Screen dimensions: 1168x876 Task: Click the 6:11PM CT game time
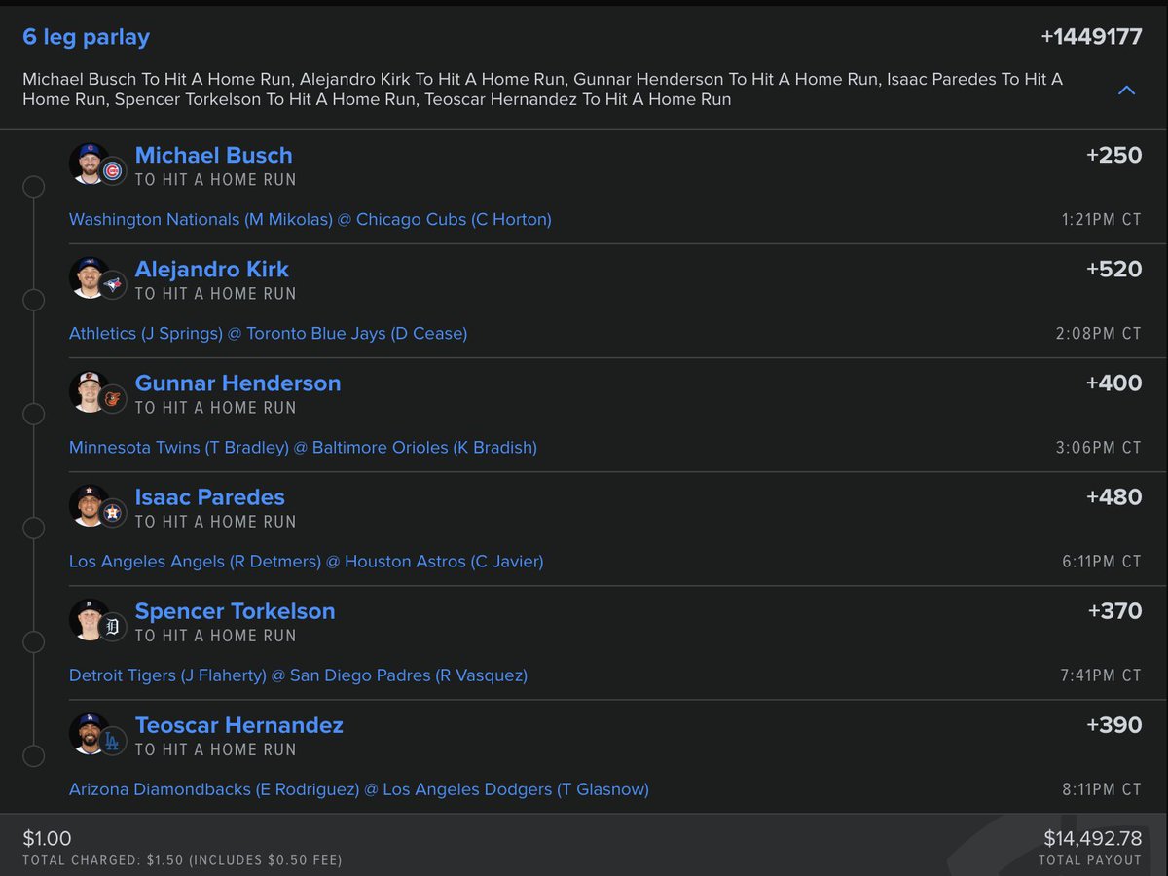point(1101,562)
